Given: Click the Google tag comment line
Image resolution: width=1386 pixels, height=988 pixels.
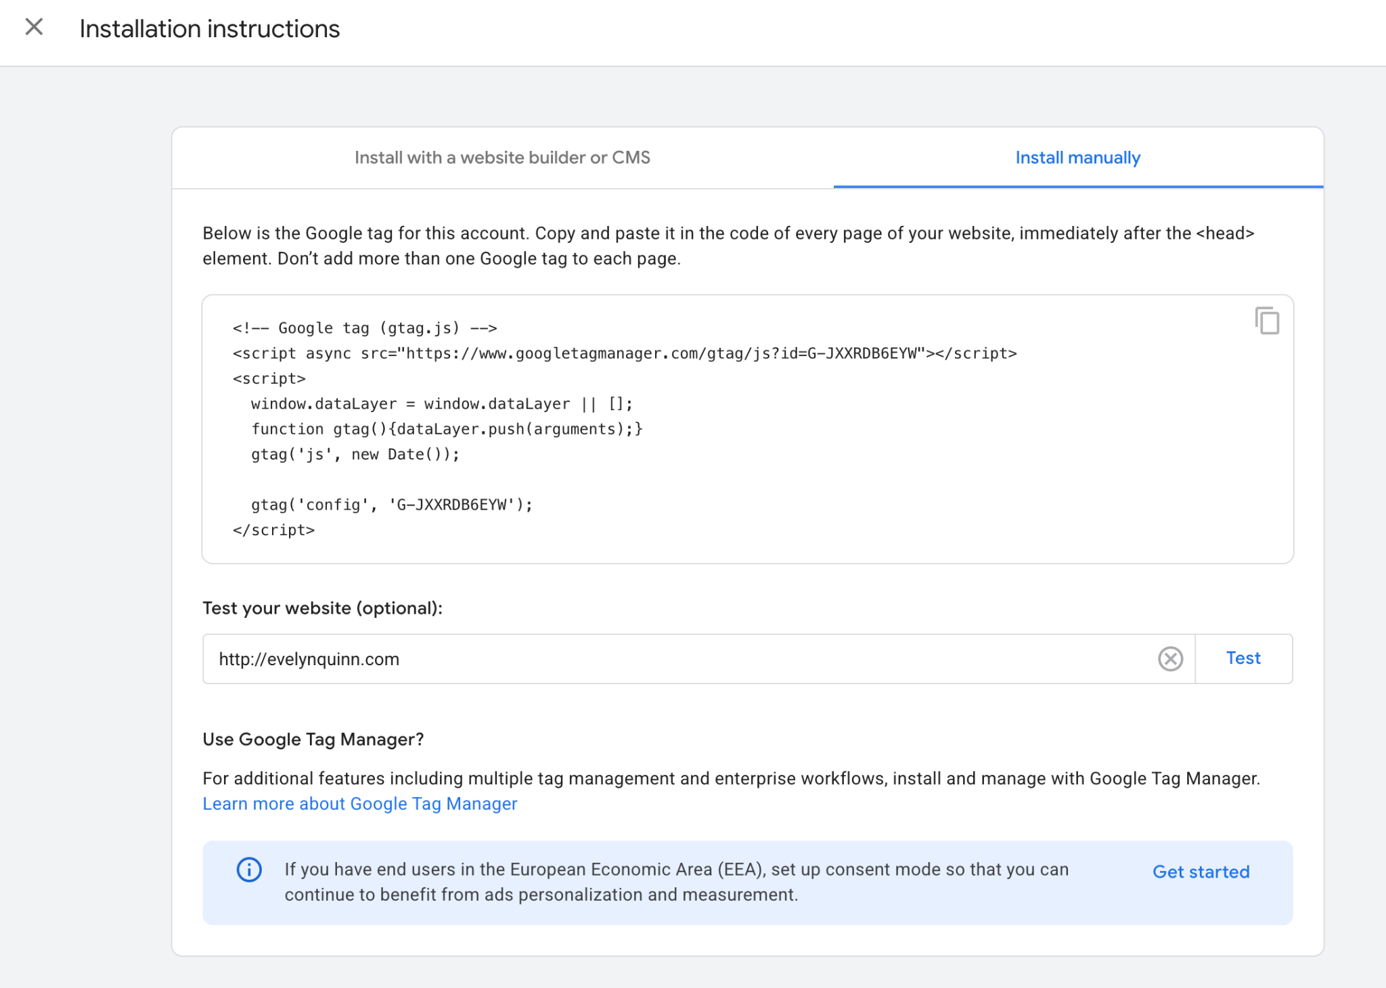Looking at the screenshot, I should (x=365, y=328).
